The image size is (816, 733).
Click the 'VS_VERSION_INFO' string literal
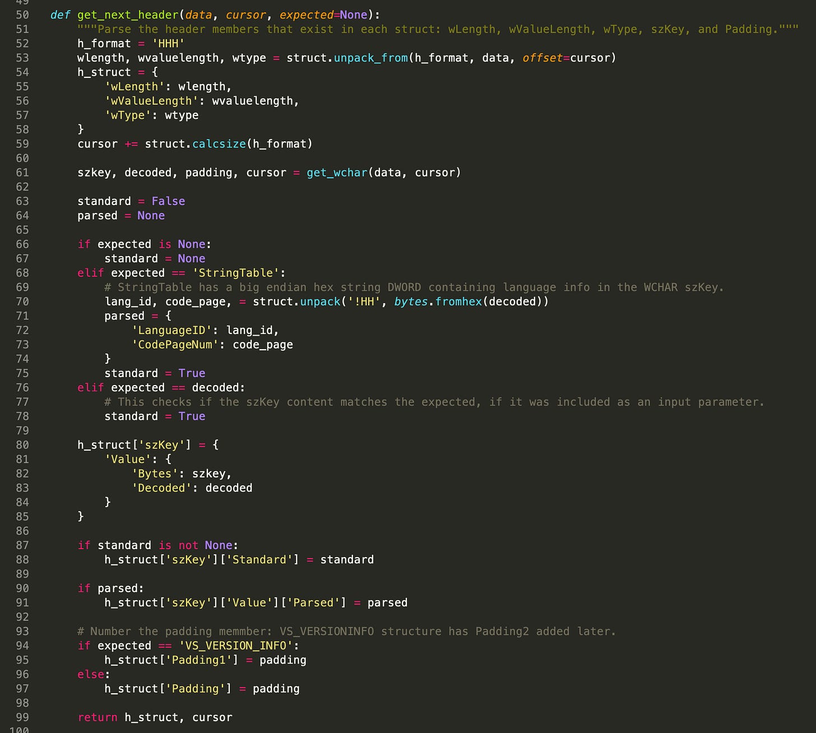236,646
